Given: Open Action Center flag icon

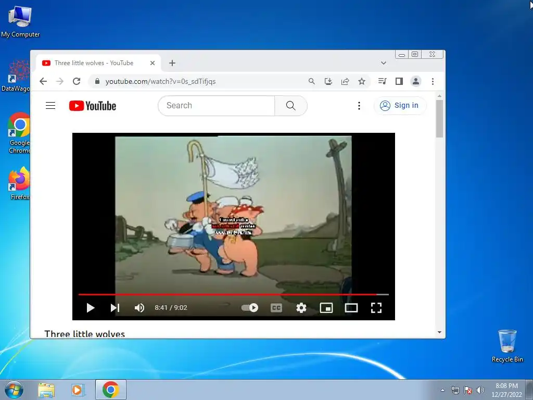Looking at the screenshot, I should pyautogui.click(x=468, y=390).
